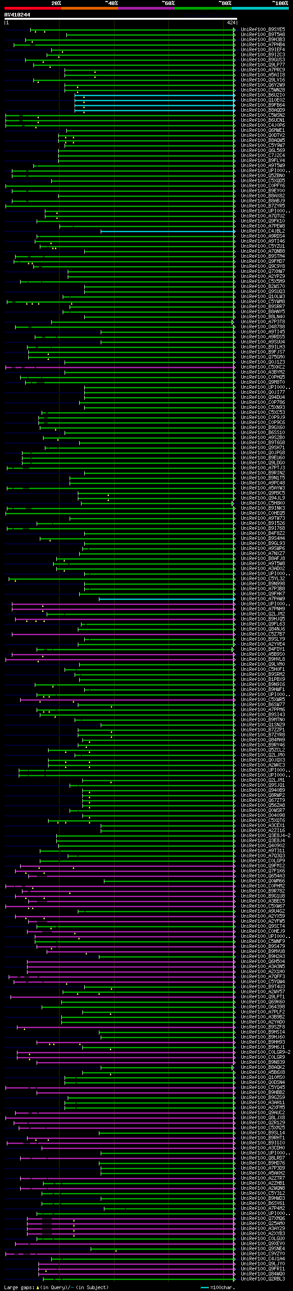Viewport: 293px width, 1291px height.
Task: Select the label UniRef100_C5WSN2
Action: [x=263, y=115]
